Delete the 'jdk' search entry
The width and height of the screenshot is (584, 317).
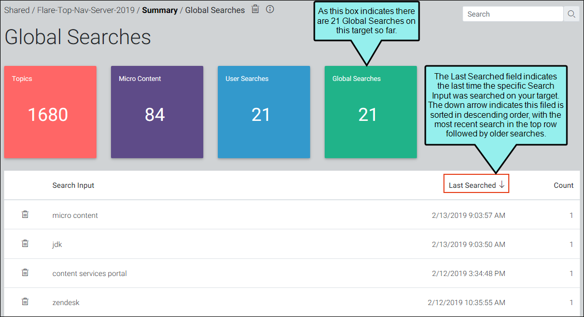(x=25, y=244)
